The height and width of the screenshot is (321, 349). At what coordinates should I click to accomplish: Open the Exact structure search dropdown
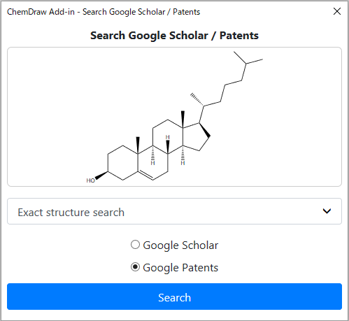click(x=174, y=211)
